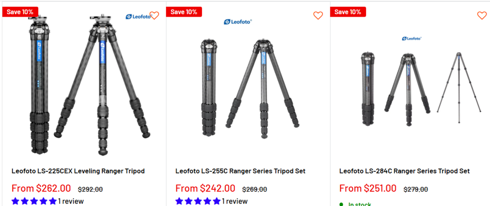Add LS-225CEX tripod to wishlist heart

[154, 15]
